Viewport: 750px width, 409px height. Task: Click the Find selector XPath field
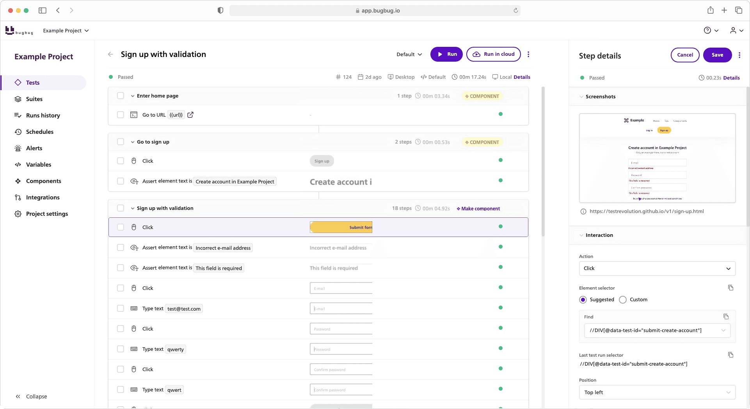tap(657, 330)
